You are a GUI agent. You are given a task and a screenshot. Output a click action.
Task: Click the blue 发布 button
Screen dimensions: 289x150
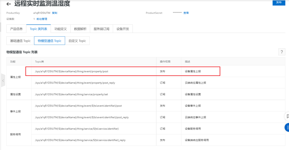pos(279,3)
